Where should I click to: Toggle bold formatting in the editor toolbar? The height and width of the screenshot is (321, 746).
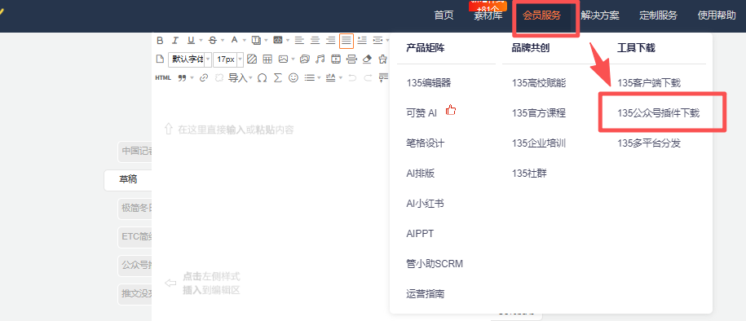coord(160,41)
